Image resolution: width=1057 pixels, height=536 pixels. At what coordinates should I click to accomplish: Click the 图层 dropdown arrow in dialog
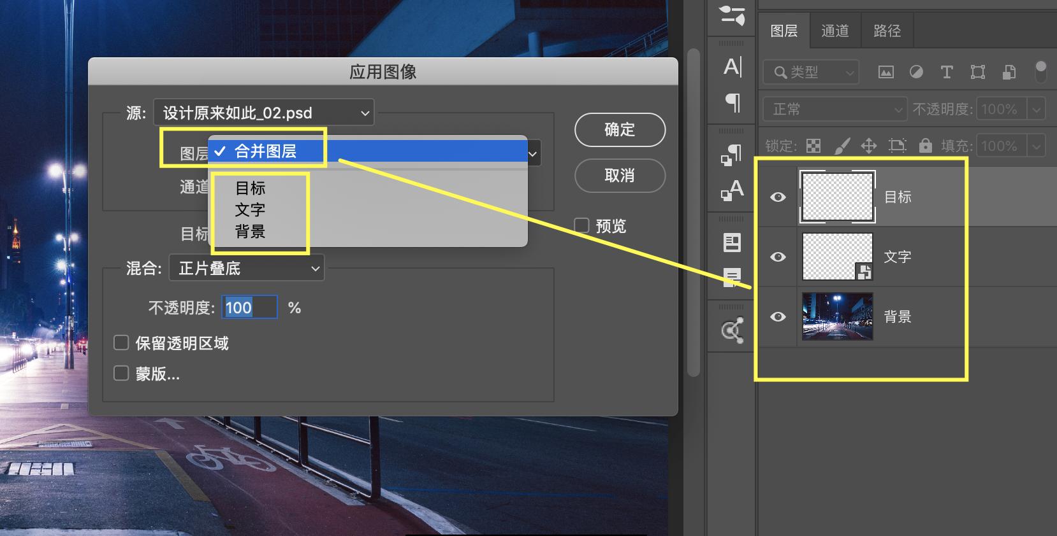tap(533, 153)
